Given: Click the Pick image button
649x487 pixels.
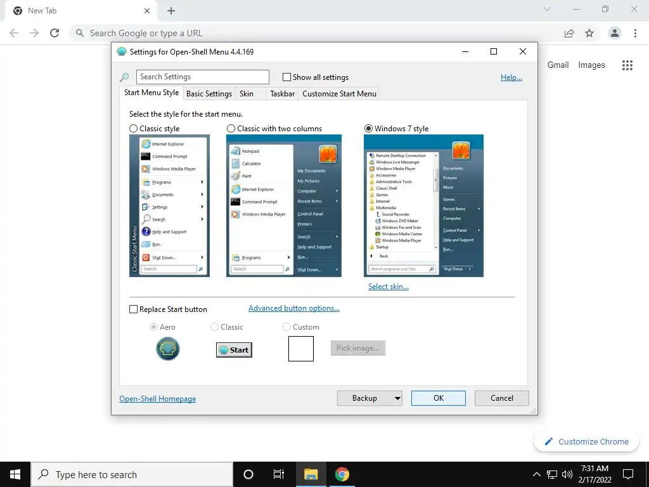Looking at the screenshot, I should (x=358, y=348).
